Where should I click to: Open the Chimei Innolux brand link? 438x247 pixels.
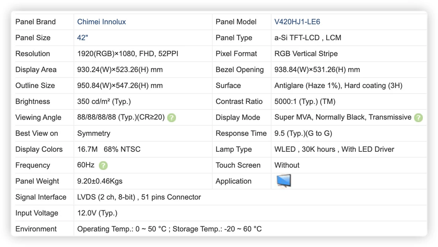pyautogui.click(x=102, y=22)
